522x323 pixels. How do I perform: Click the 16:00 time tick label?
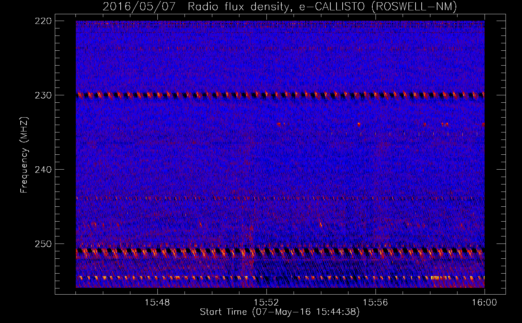point(485,303)
